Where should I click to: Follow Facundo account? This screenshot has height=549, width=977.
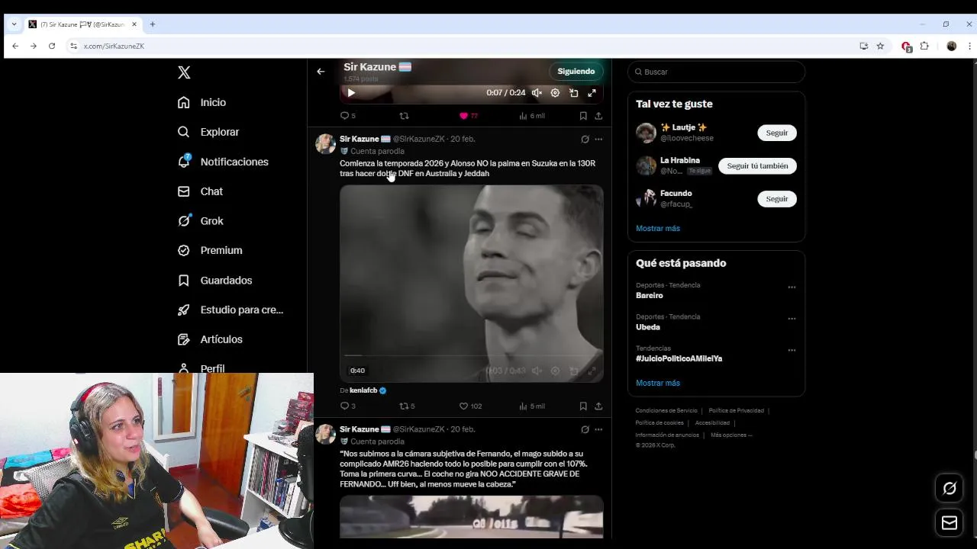tap(776, 199)
